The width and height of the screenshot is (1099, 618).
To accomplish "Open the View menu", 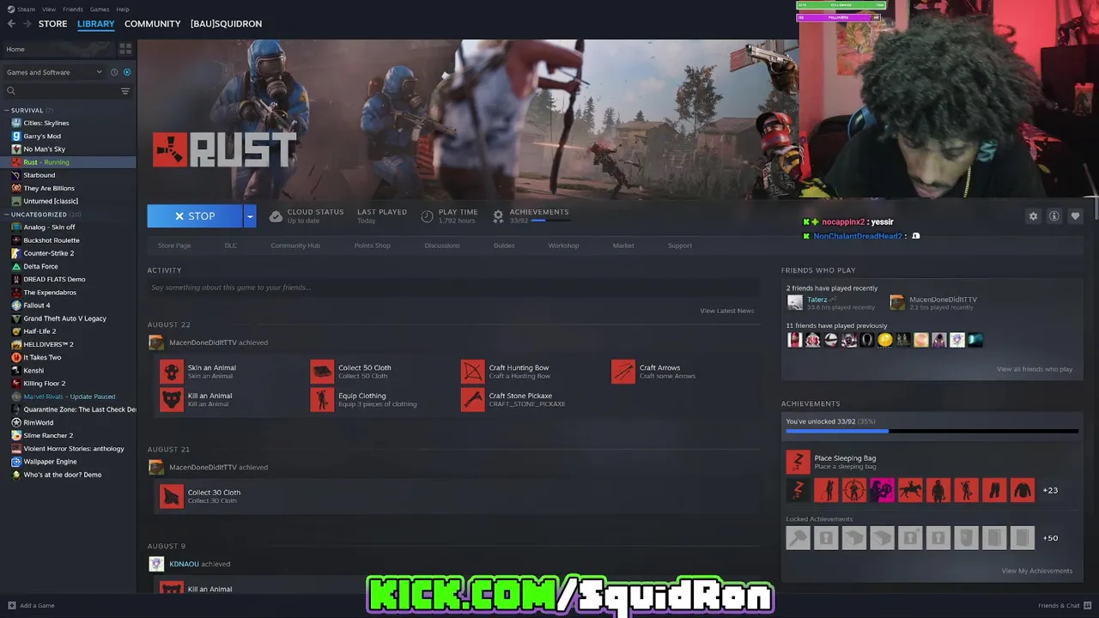I will [x=49, y=9].
